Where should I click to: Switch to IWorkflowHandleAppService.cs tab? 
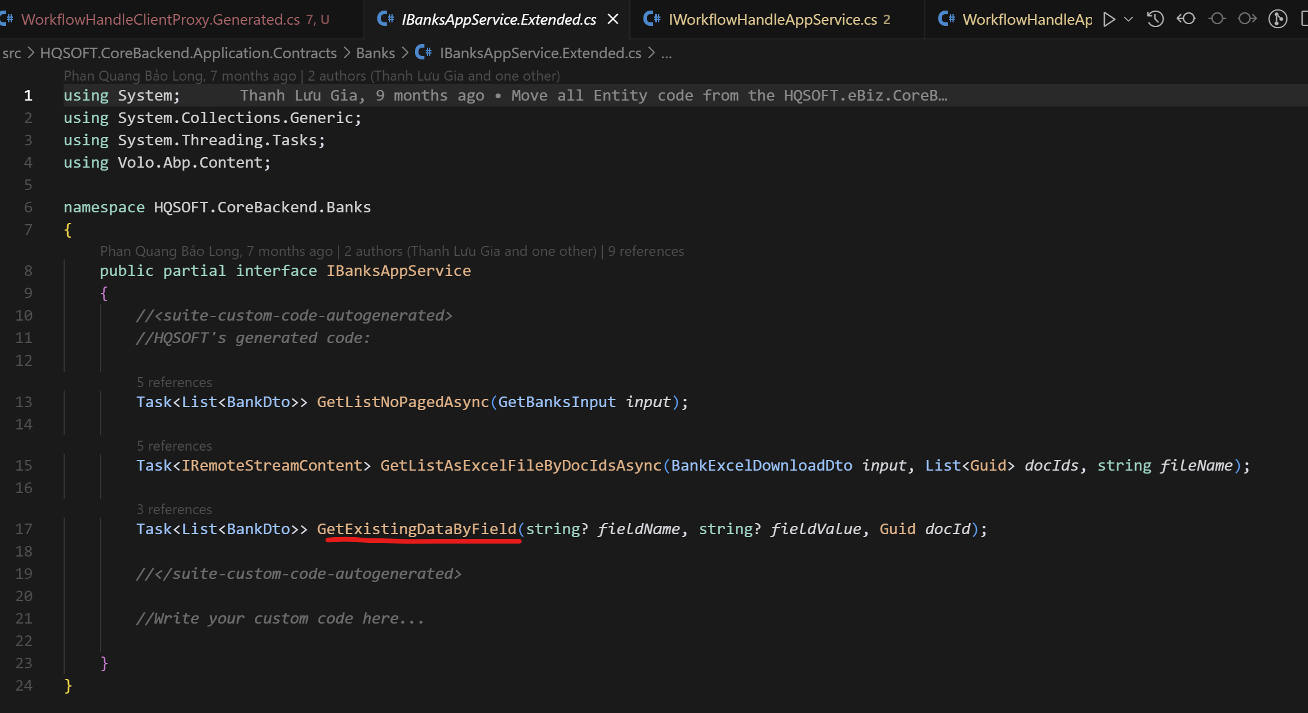point(772,19)
